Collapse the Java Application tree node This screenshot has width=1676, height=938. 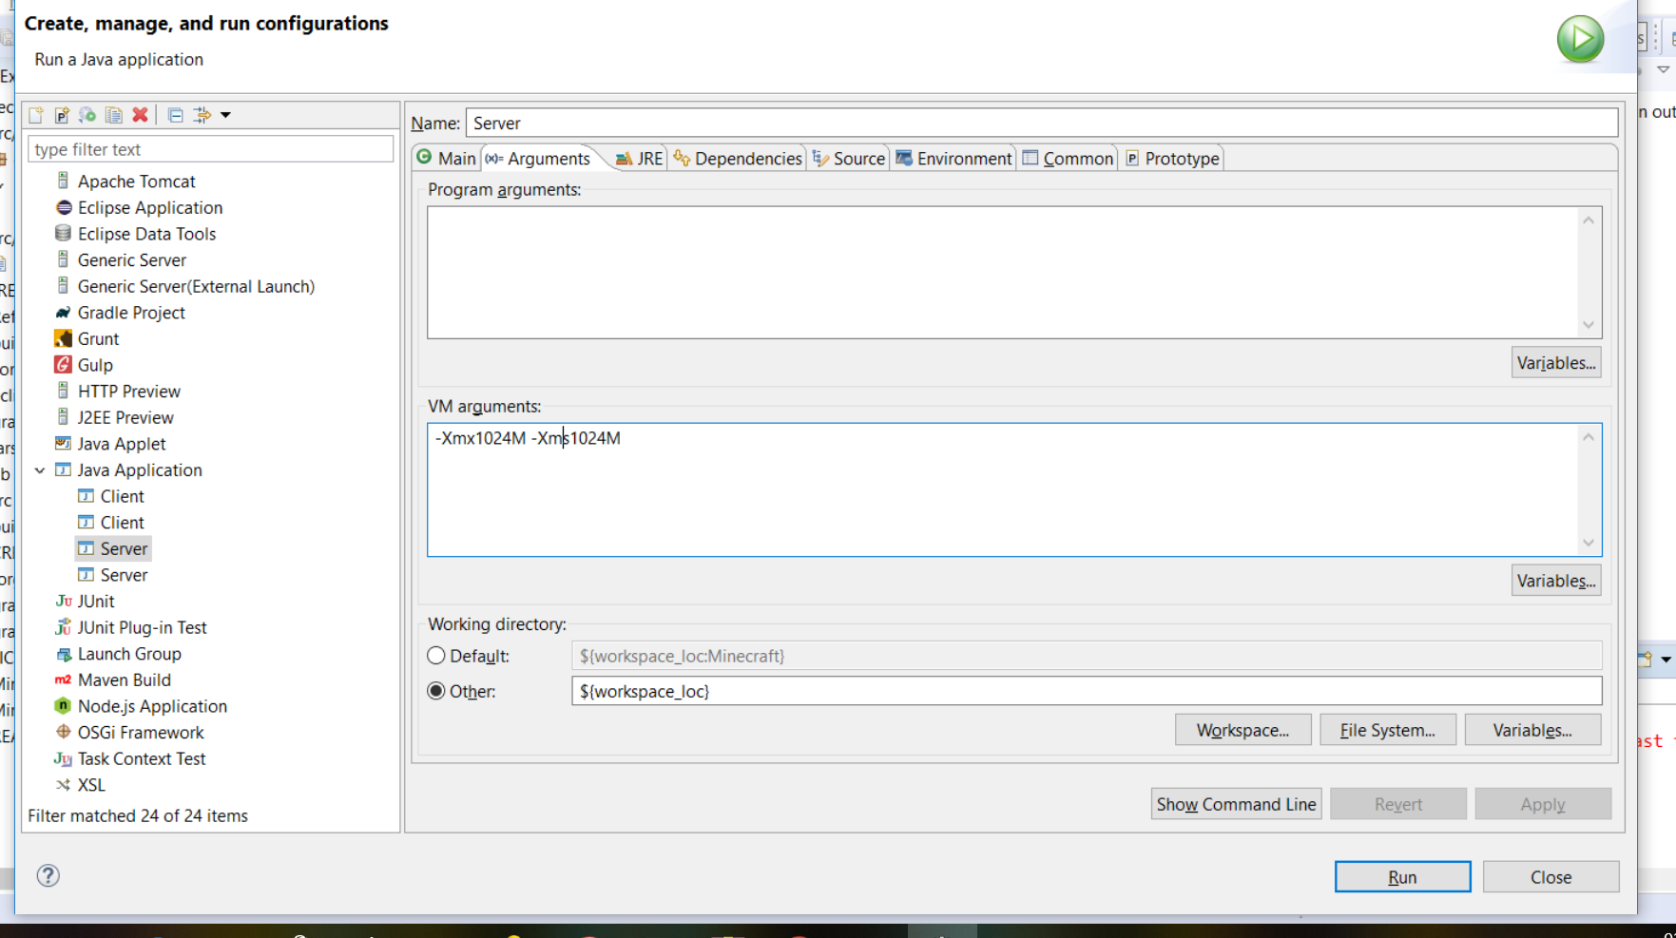(x=40, y=470)
